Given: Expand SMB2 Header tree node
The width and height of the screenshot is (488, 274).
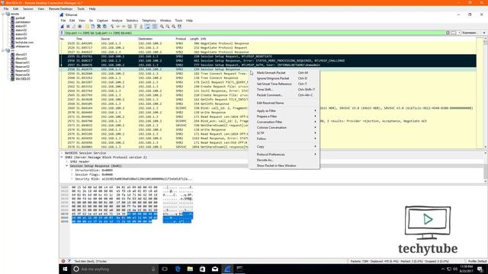Looking at the screenshot, I should pyautogui.click(x=66, y=162).
